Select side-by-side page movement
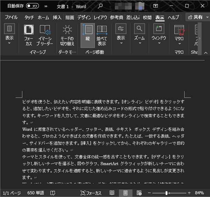This screenshot has width=210, height=197. (x=102, y=35)
